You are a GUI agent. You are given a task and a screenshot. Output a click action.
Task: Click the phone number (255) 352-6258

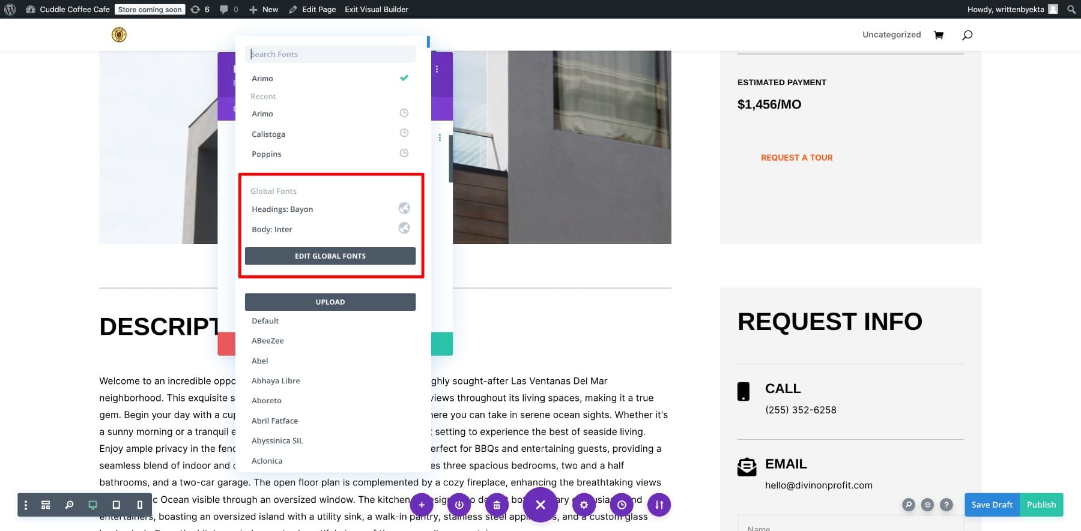click(x=801, y=410)
